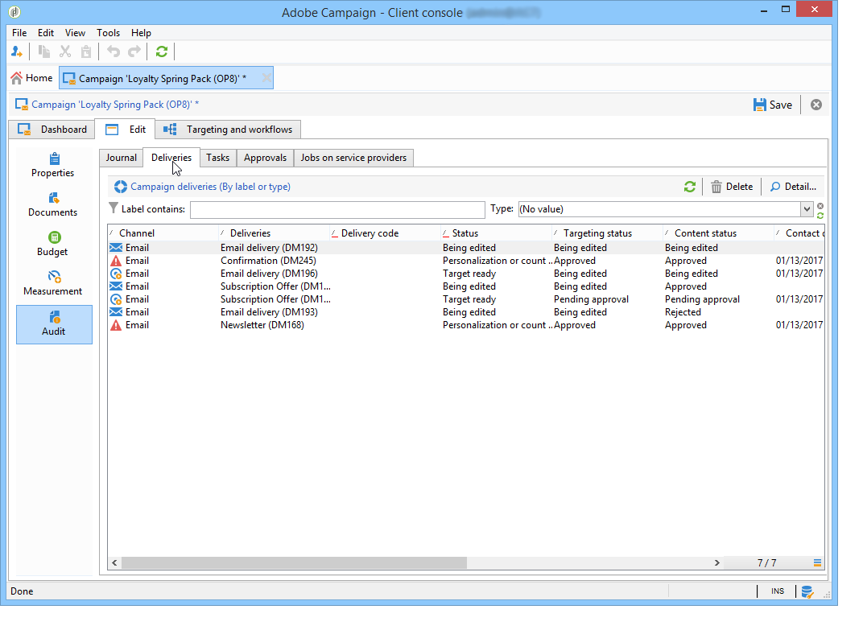Sort by the Targeting status column

[607, 233]
